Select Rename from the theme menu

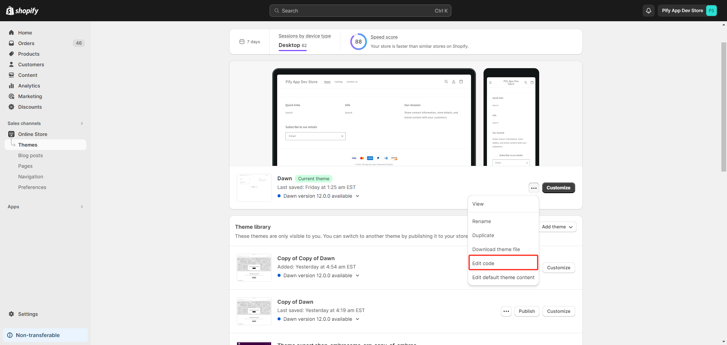click(503, 221)
